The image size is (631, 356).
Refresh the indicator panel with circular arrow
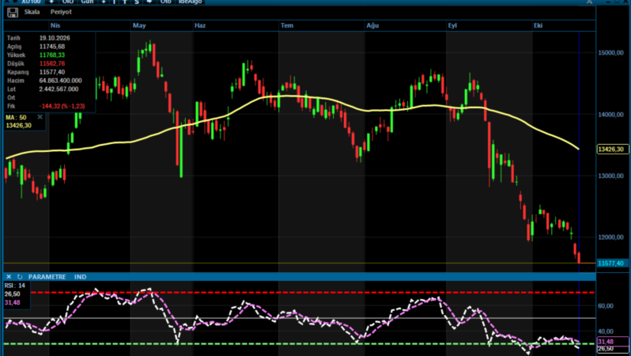20,277
